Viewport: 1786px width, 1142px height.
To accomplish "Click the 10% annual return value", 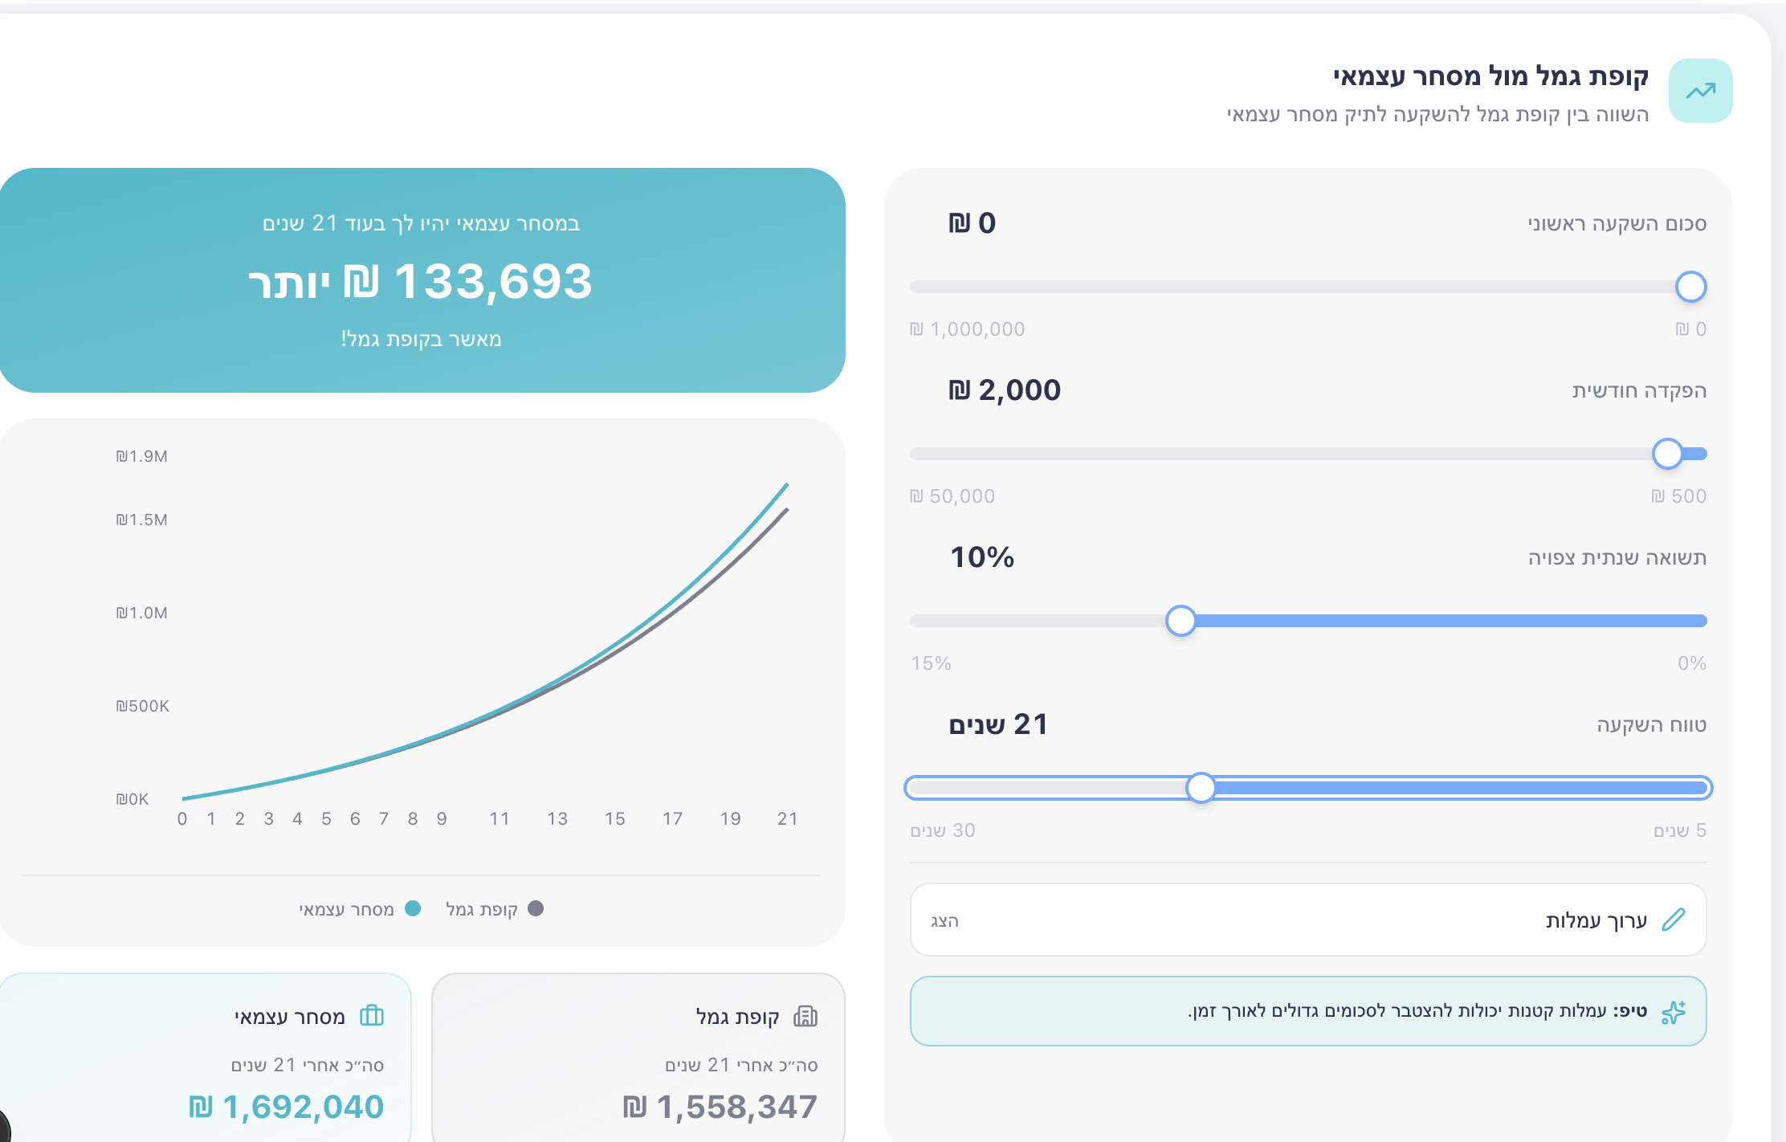I will click(982, 557).
